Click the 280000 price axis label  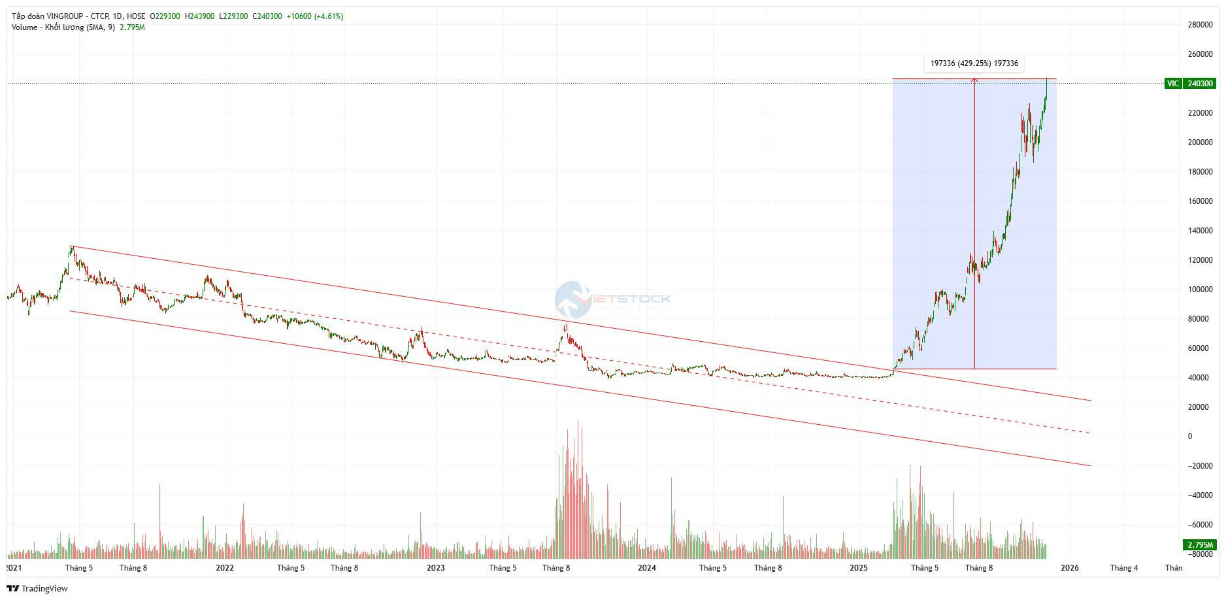tap(1200, 25)
